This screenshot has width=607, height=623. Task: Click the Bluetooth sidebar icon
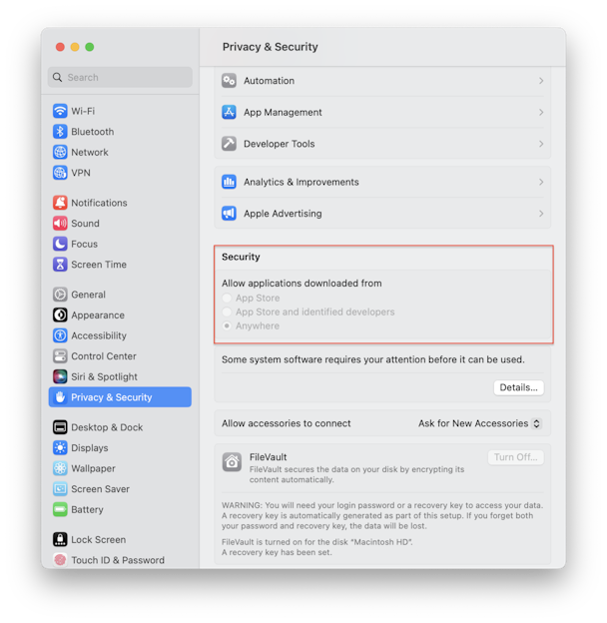[x=60, y=132]
